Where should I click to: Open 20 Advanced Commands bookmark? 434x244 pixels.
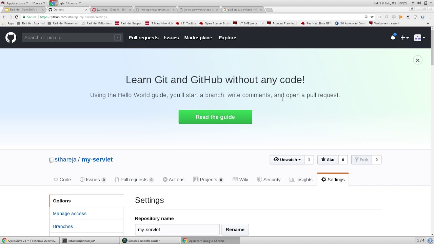[350, 23]
